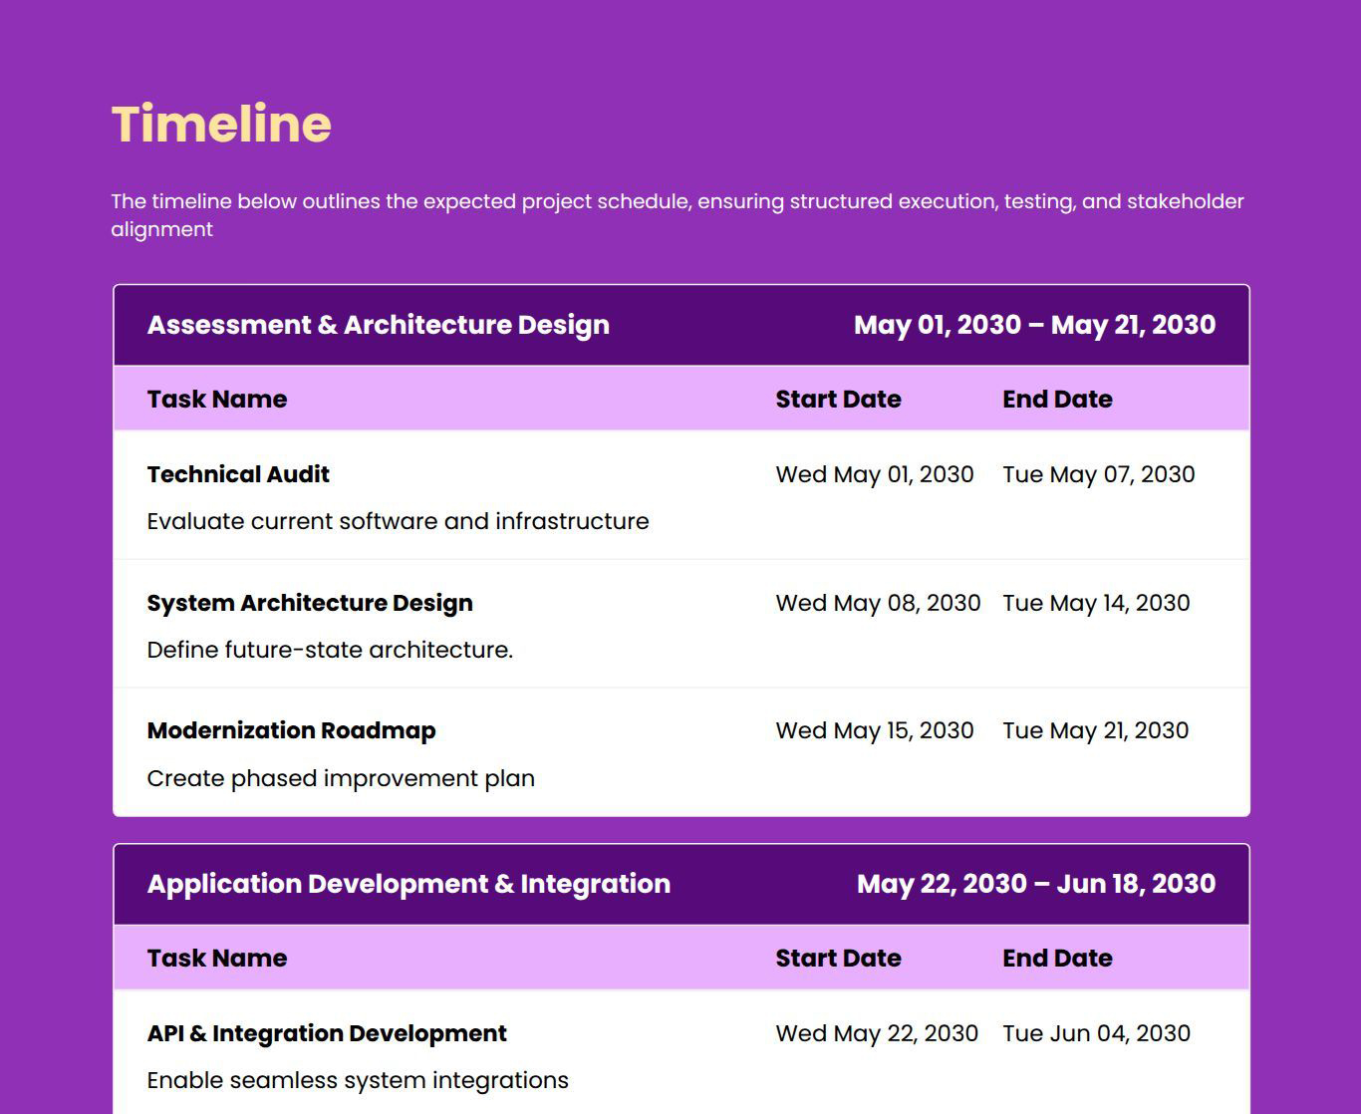Click the Application Development & Integration section title
This screenshot has height=1114, width=1361.
click(408, 884)
